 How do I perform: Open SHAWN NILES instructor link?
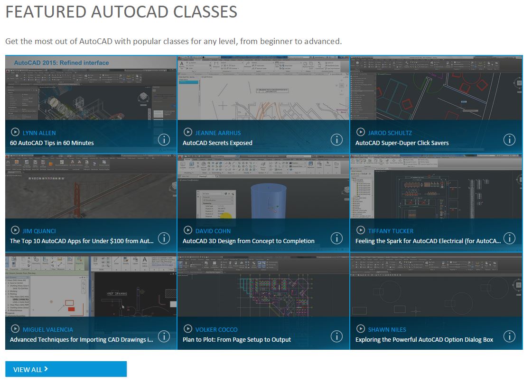tap(387, 330)
